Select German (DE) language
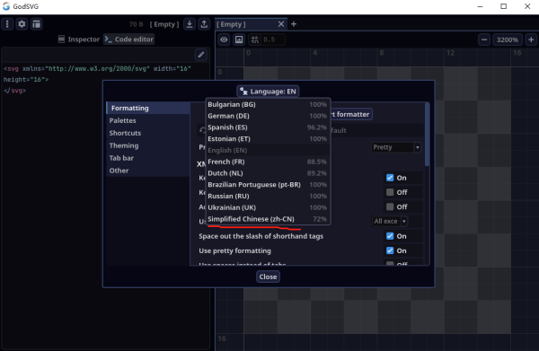 pyautogui.click(x=268, y=116)
